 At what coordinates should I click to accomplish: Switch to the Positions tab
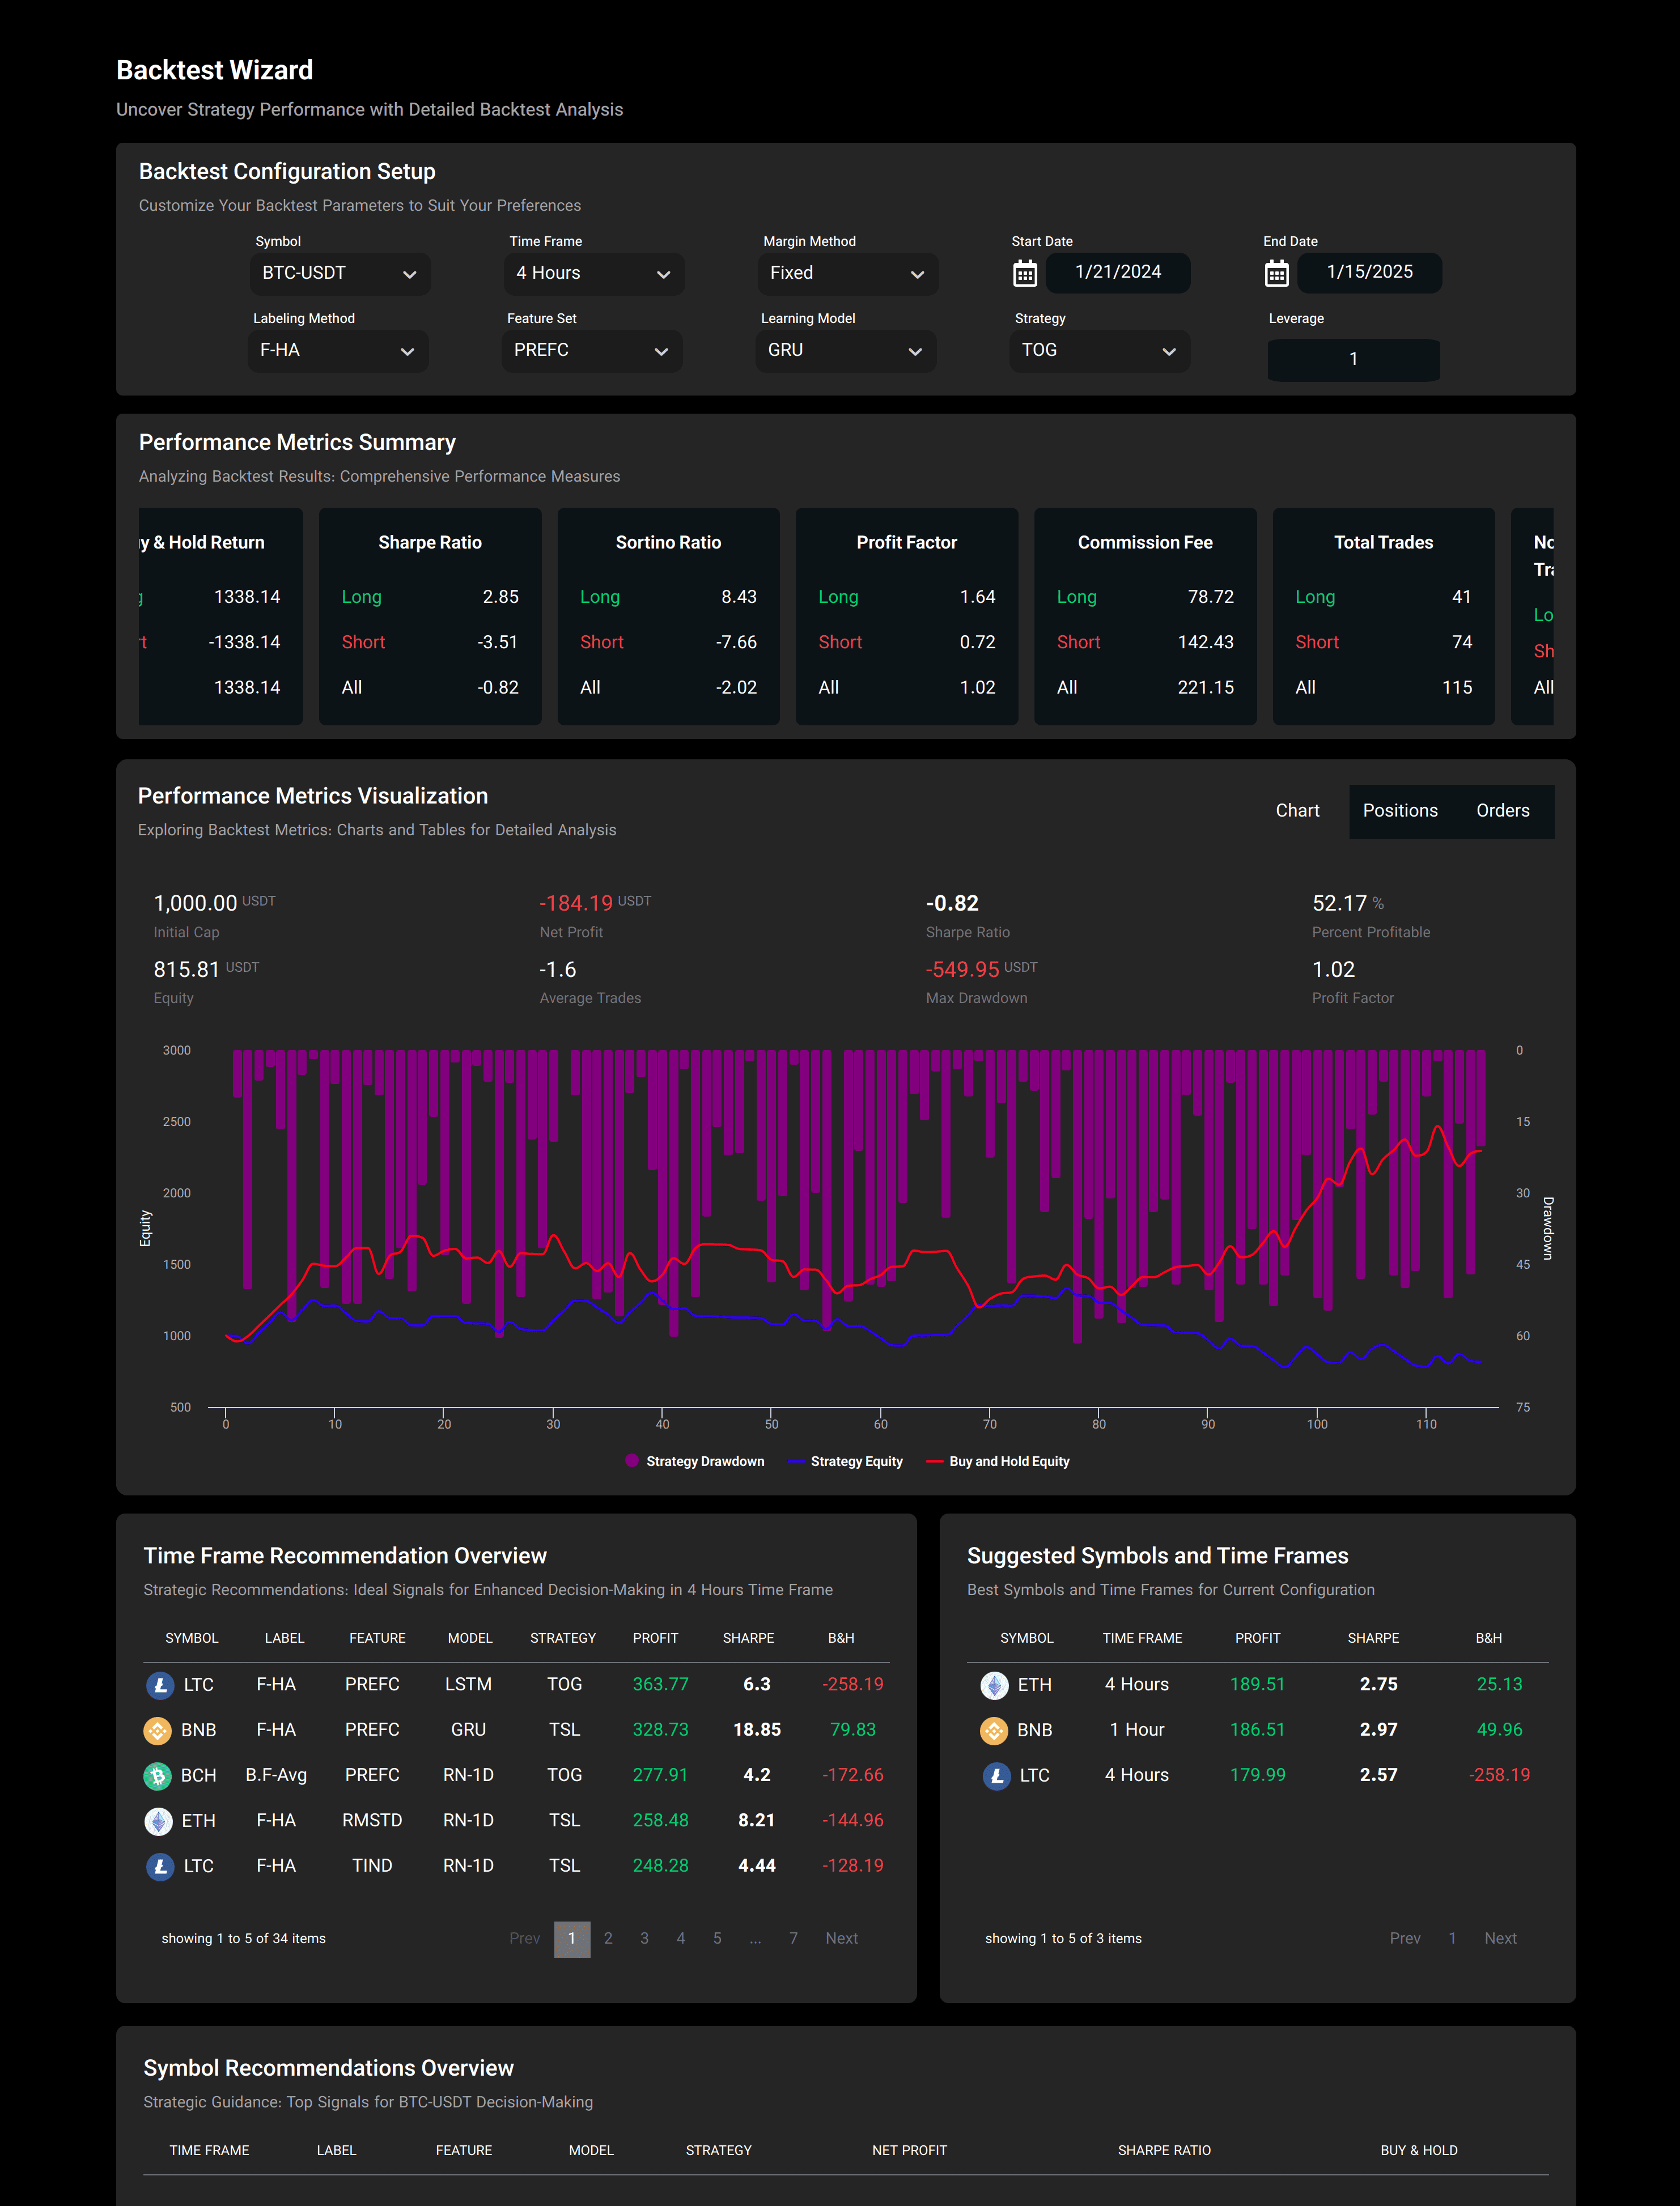(1399, 811)
